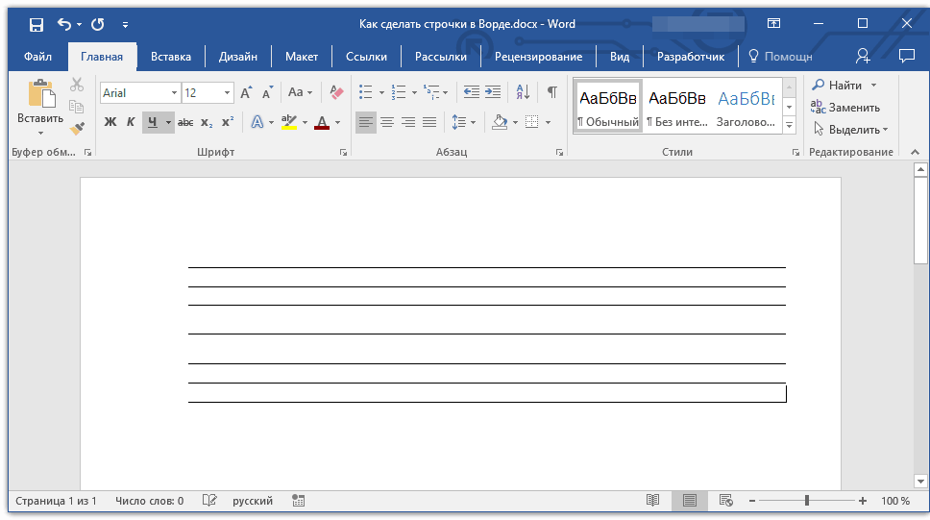The image size is (930, 520).
Task: Toggle strikethrough formatting abc
Action: [185, 122]
